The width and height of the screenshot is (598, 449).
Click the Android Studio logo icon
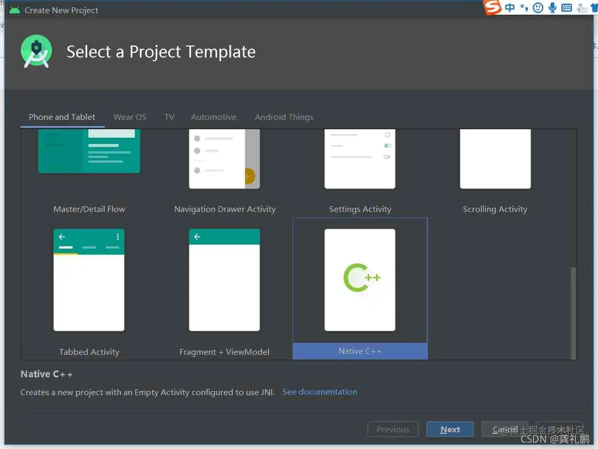point(36,51)
